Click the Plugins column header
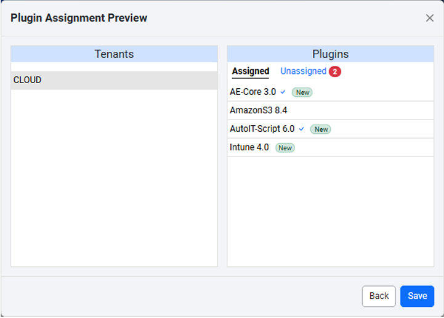The height and width of the screenshot is (318, 444). [x=330, y=54]
